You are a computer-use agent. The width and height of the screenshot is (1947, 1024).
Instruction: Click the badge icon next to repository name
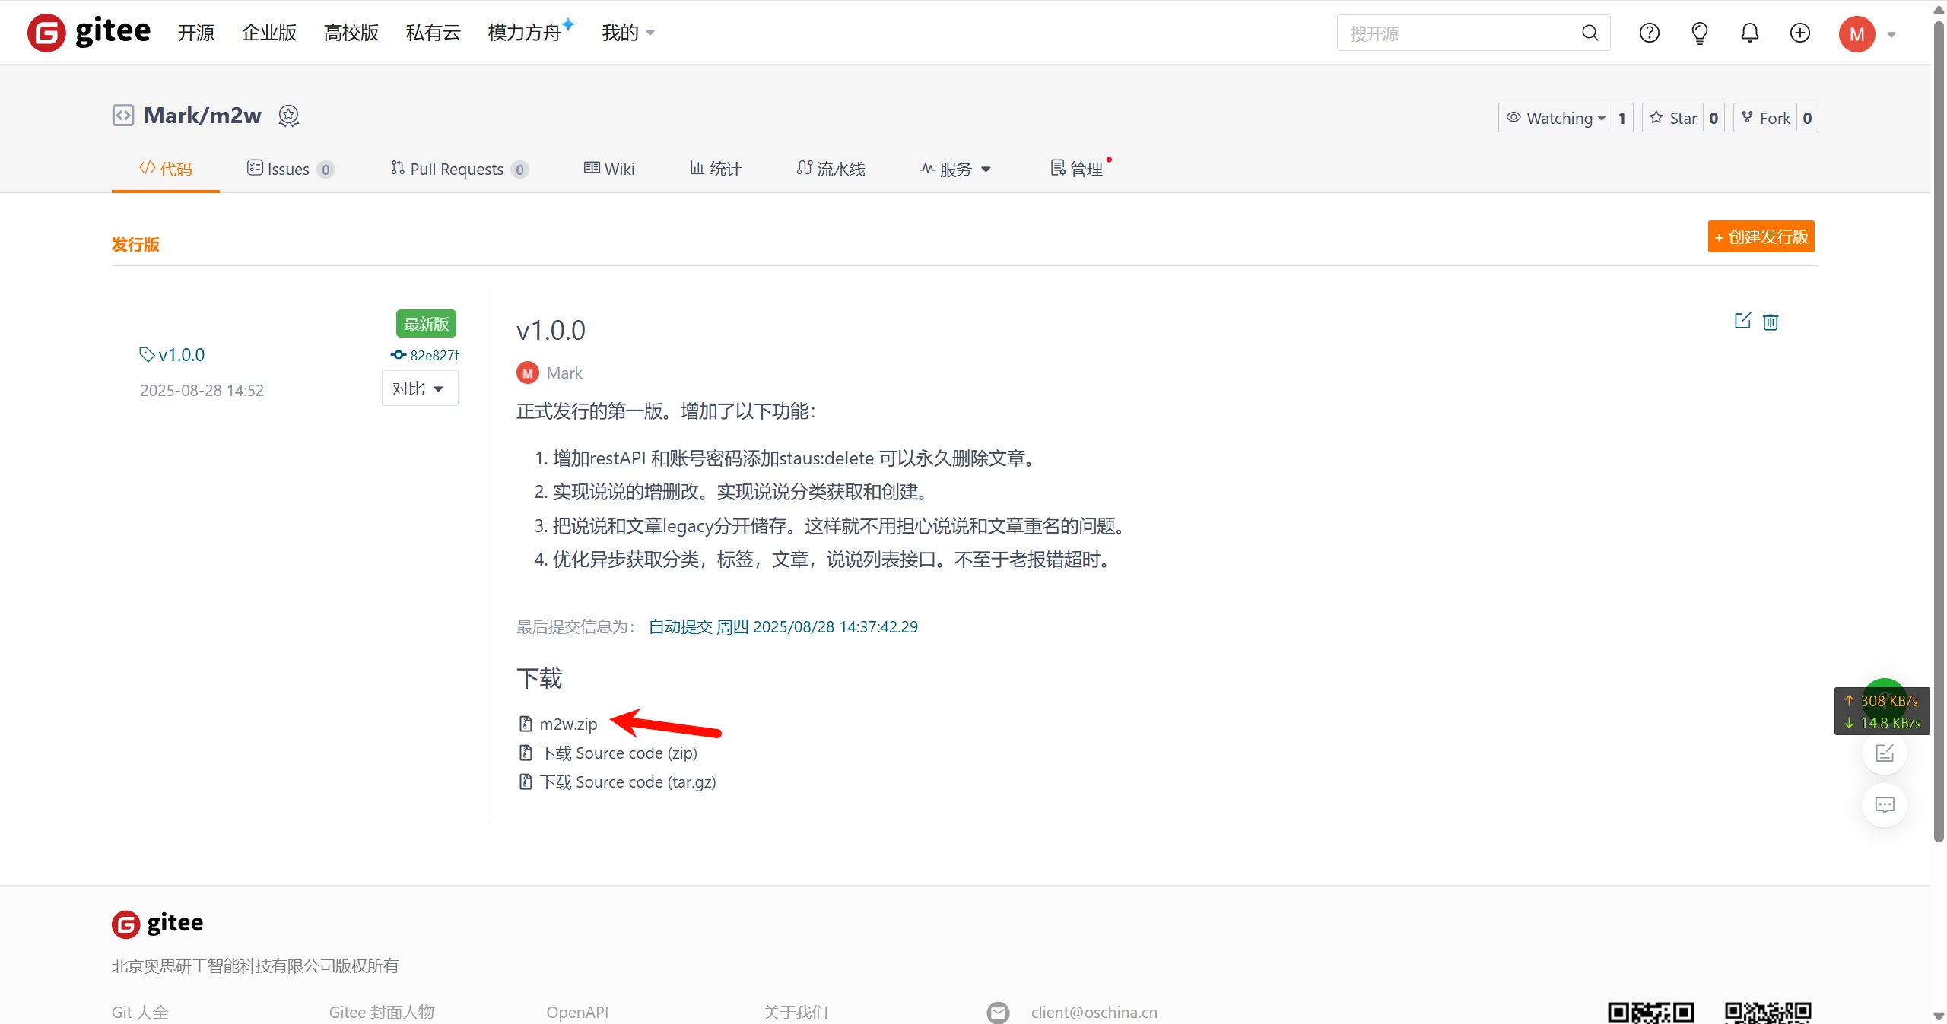(288, 116)
